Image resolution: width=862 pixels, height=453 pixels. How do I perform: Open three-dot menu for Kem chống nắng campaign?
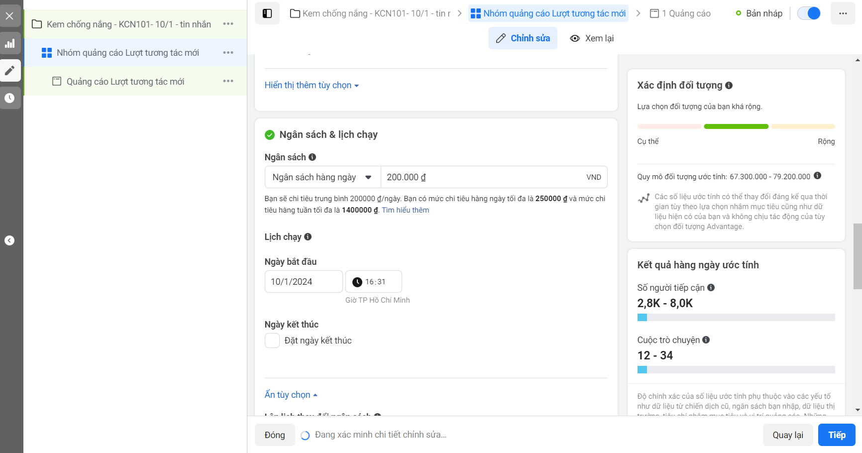pyautogui.click(x=228, y=24)
